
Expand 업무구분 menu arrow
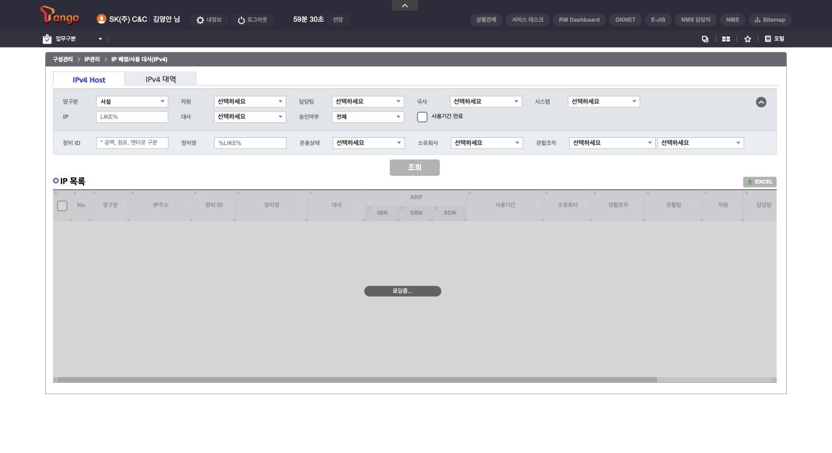tap(100, 39)
